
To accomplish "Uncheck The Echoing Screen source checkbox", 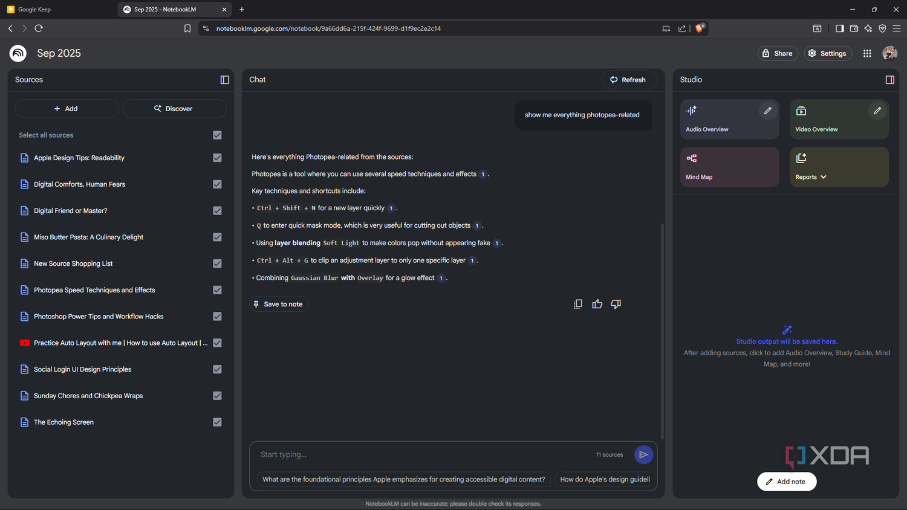I will point(217,422).
